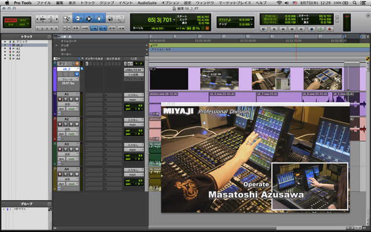Record-enable track A1
This screenshot has height=232, width=371.
coord(60,99)
